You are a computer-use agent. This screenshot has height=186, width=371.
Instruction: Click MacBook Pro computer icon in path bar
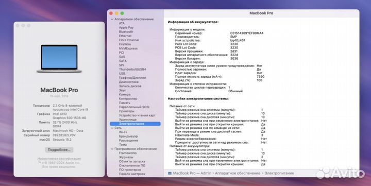pyautogui.click(x=170, y=173)
